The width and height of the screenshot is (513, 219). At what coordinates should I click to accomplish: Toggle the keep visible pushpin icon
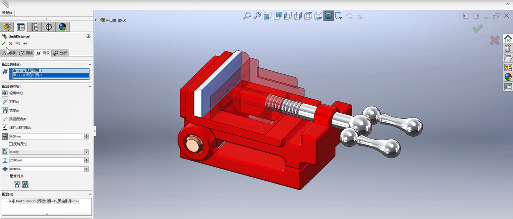[25, 43]
